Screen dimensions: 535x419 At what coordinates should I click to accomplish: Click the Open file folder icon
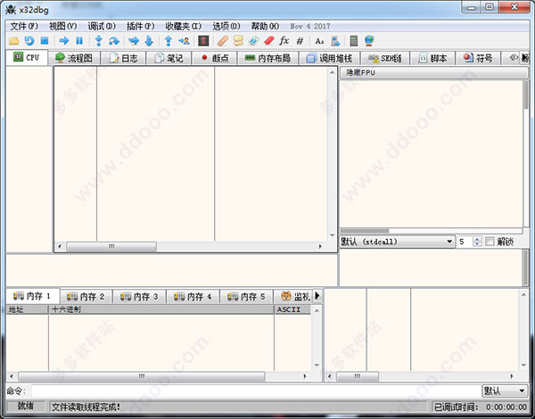click(13, 41)
